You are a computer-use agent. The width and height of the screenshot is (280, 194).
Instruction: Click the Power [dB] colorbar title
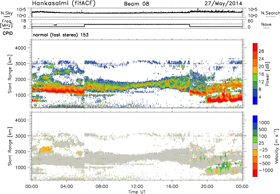coord(267,74)
